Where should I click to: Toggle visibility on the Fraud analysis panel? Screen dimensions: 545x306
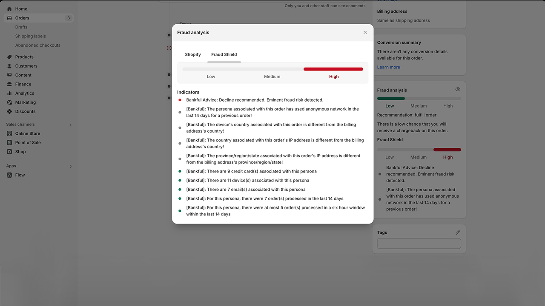458,89
